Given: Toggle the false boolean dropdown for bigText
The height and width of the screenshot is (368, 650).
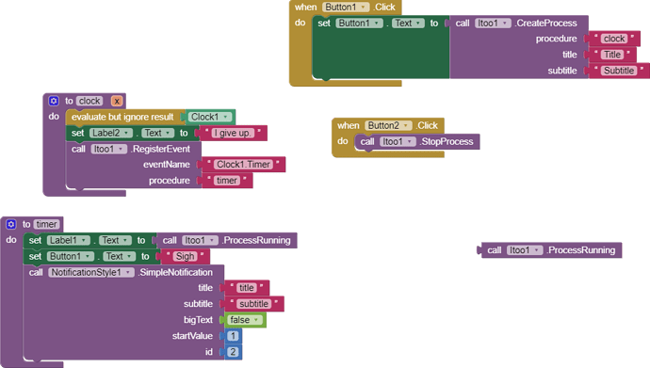Looking at the screenshot, I should click(245, 320).
